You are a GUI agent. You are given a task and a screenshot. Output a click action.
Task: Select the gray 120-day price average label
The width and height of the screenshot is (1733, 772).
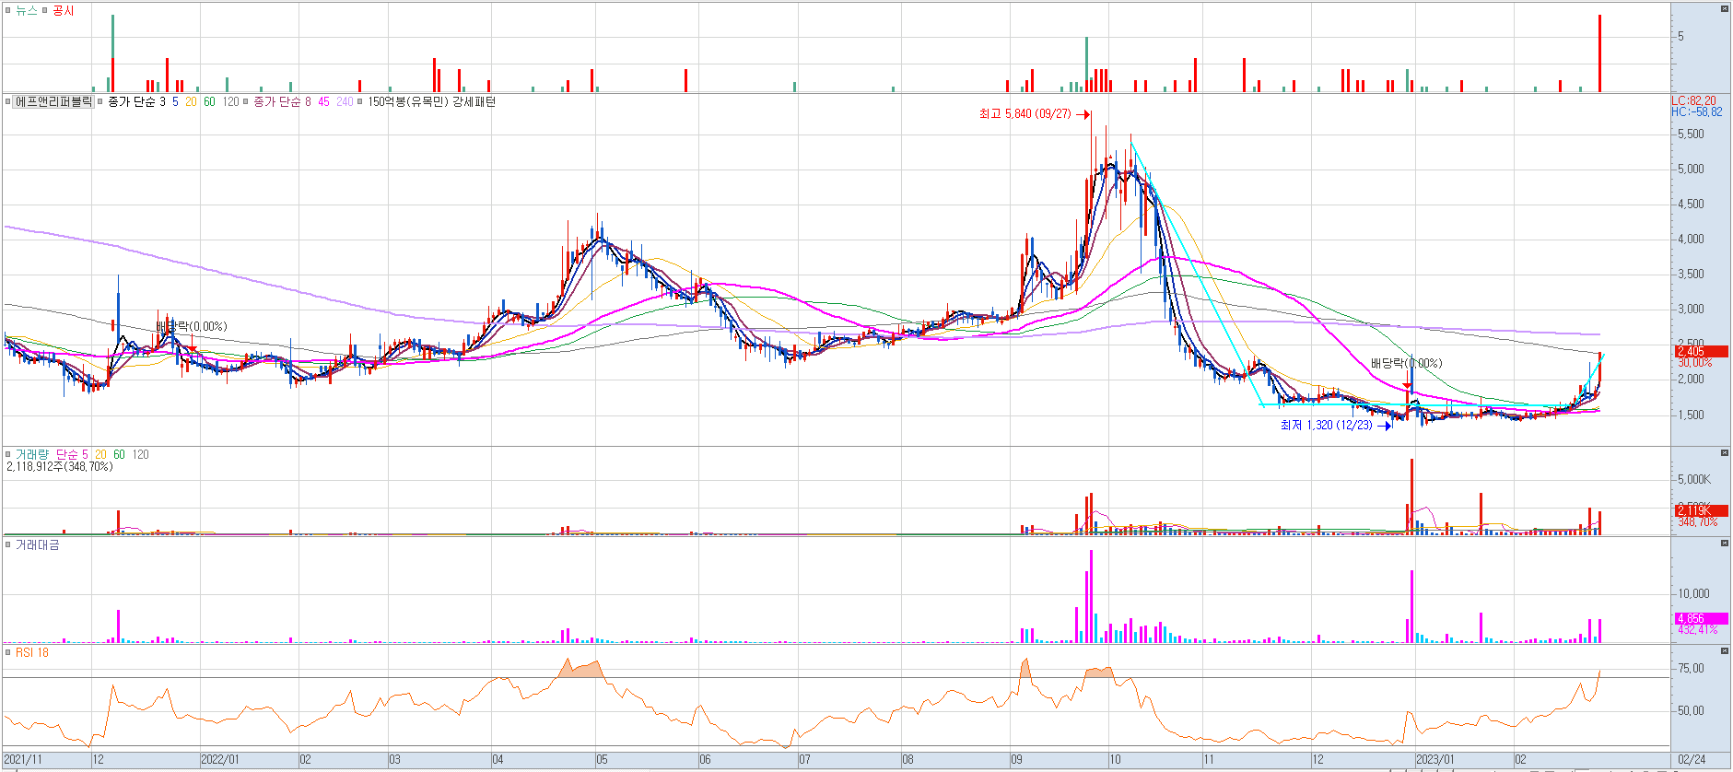230,101
